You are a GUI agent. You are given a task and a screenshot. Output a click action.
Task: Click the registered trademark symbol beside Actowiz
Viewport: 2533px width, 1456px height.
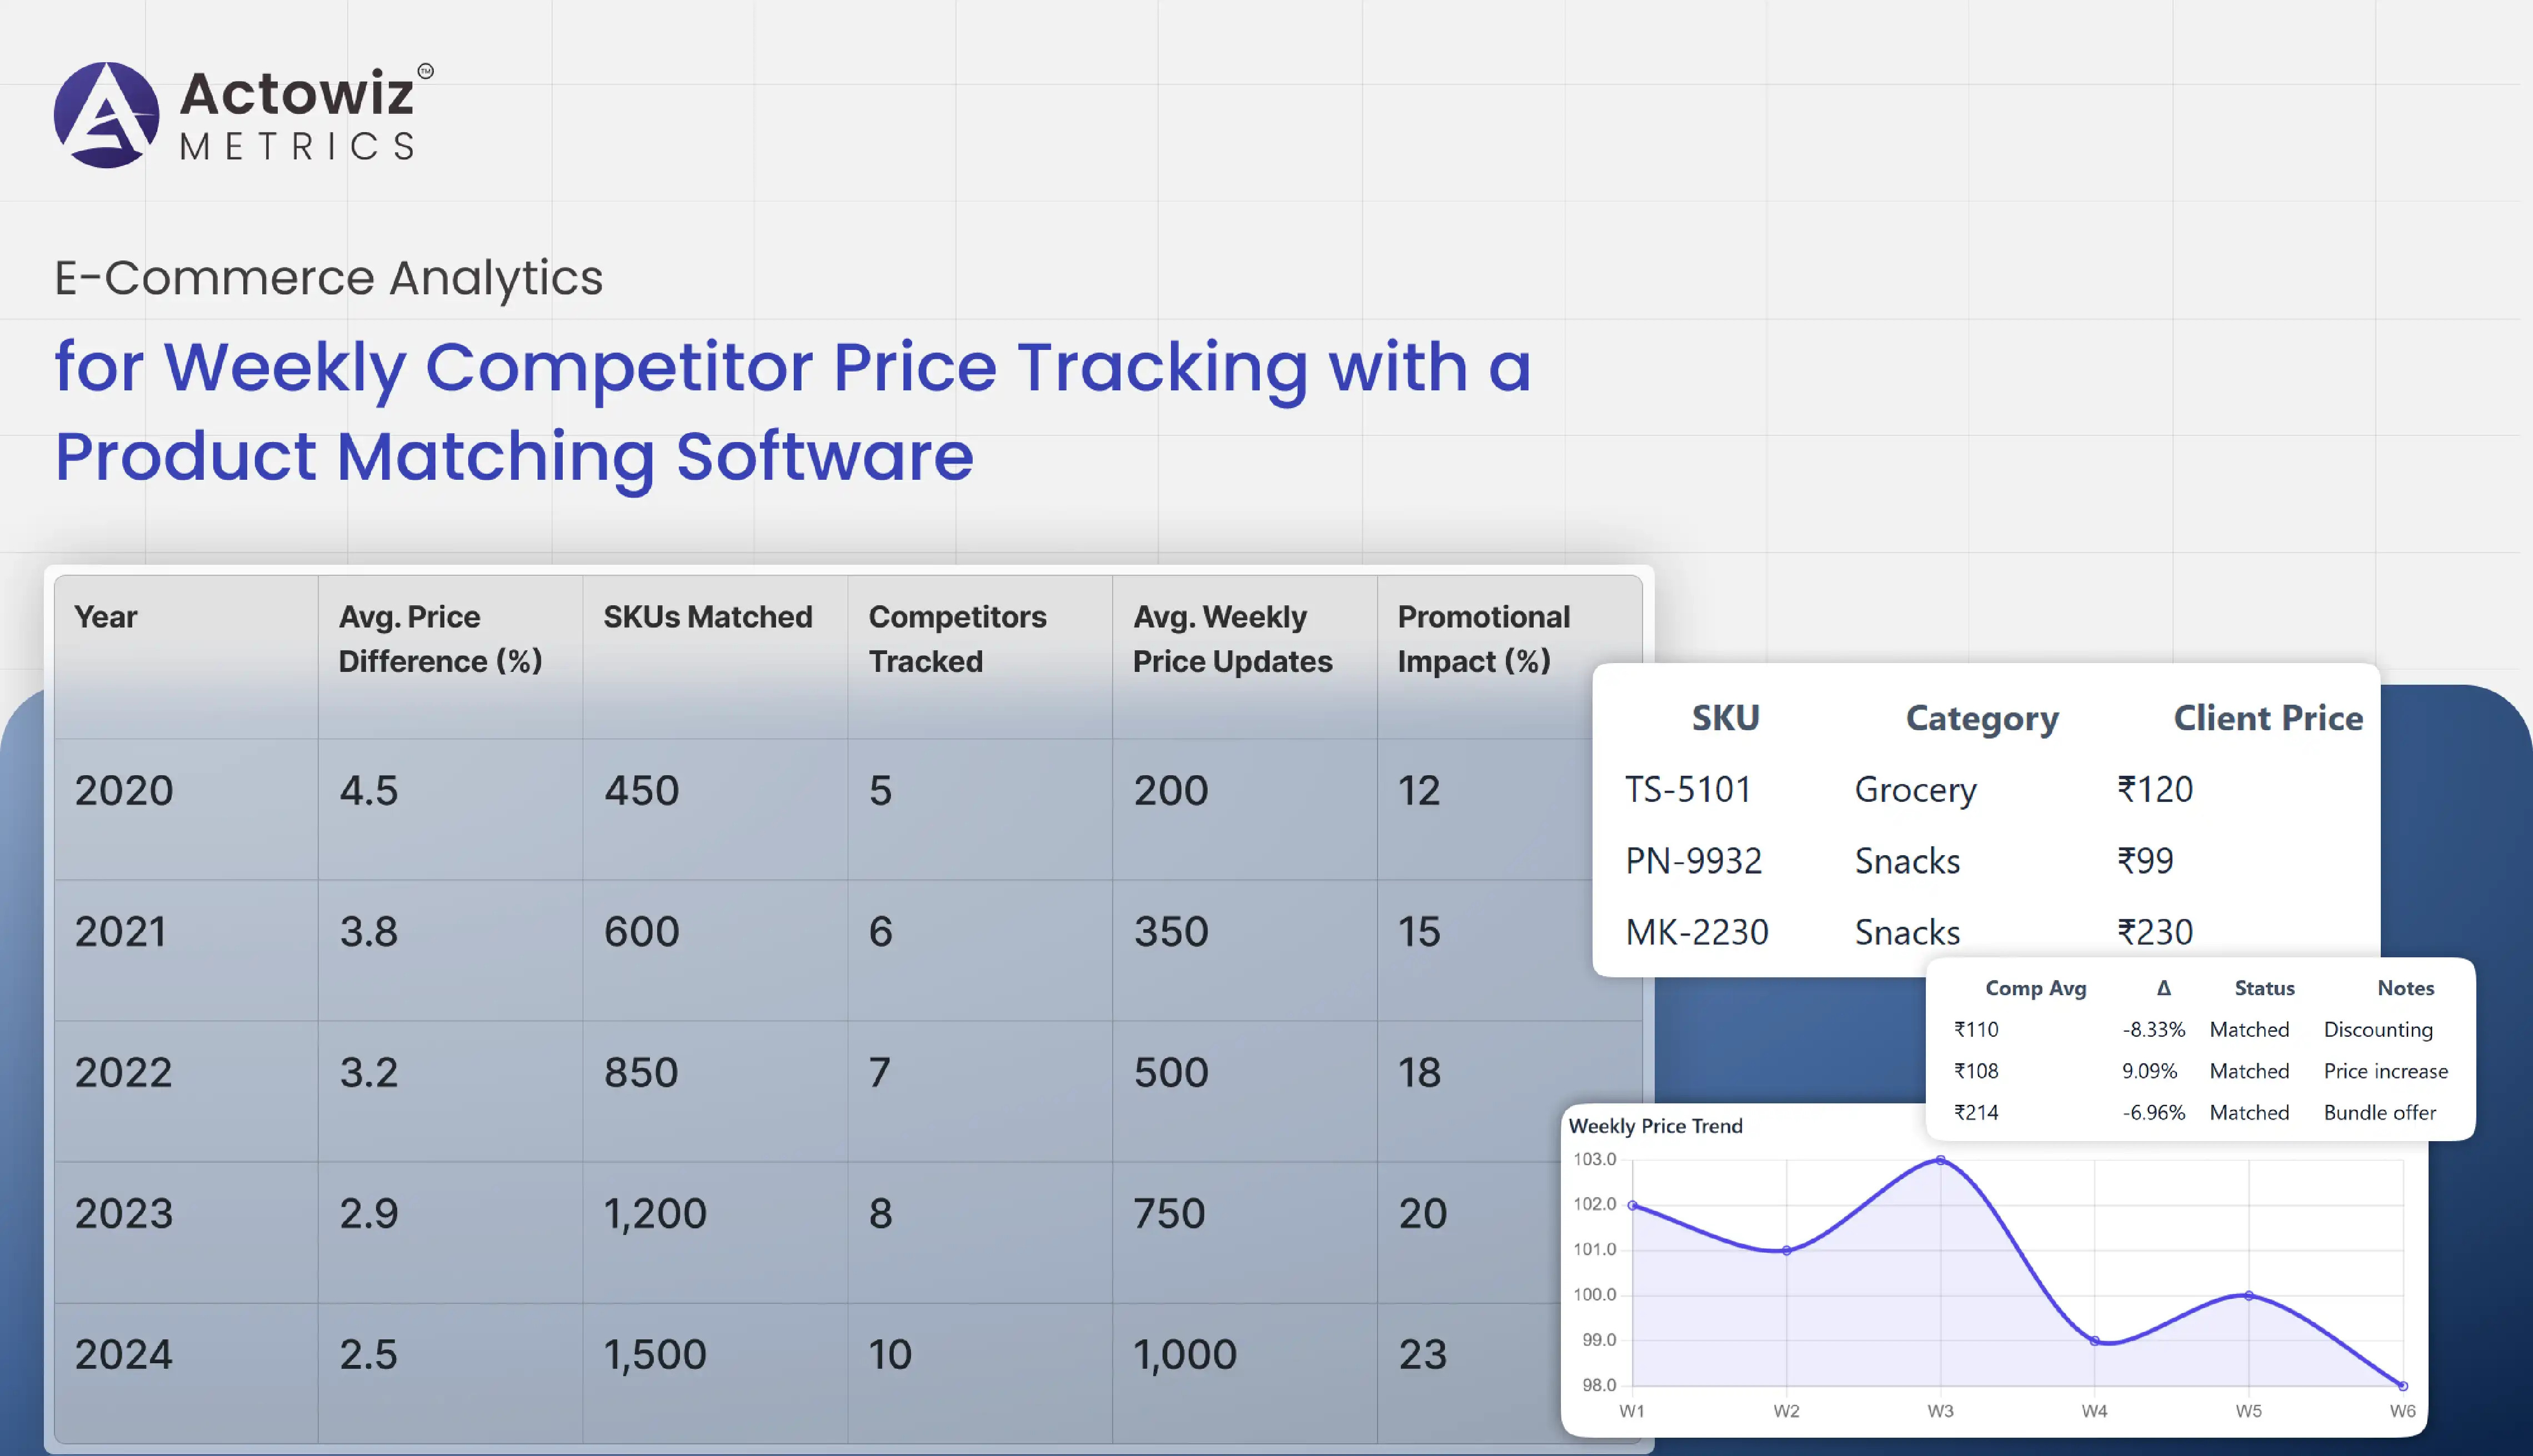[425, 71]
